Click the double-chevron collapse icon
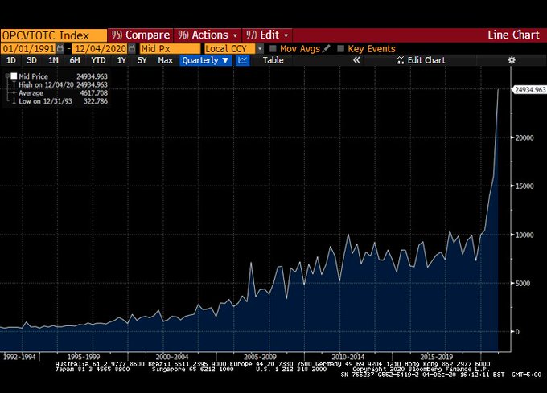 356,60
